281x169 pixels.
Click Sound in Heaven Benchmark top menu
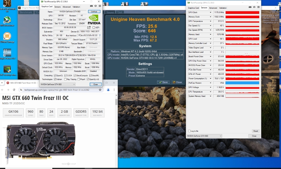110,12
